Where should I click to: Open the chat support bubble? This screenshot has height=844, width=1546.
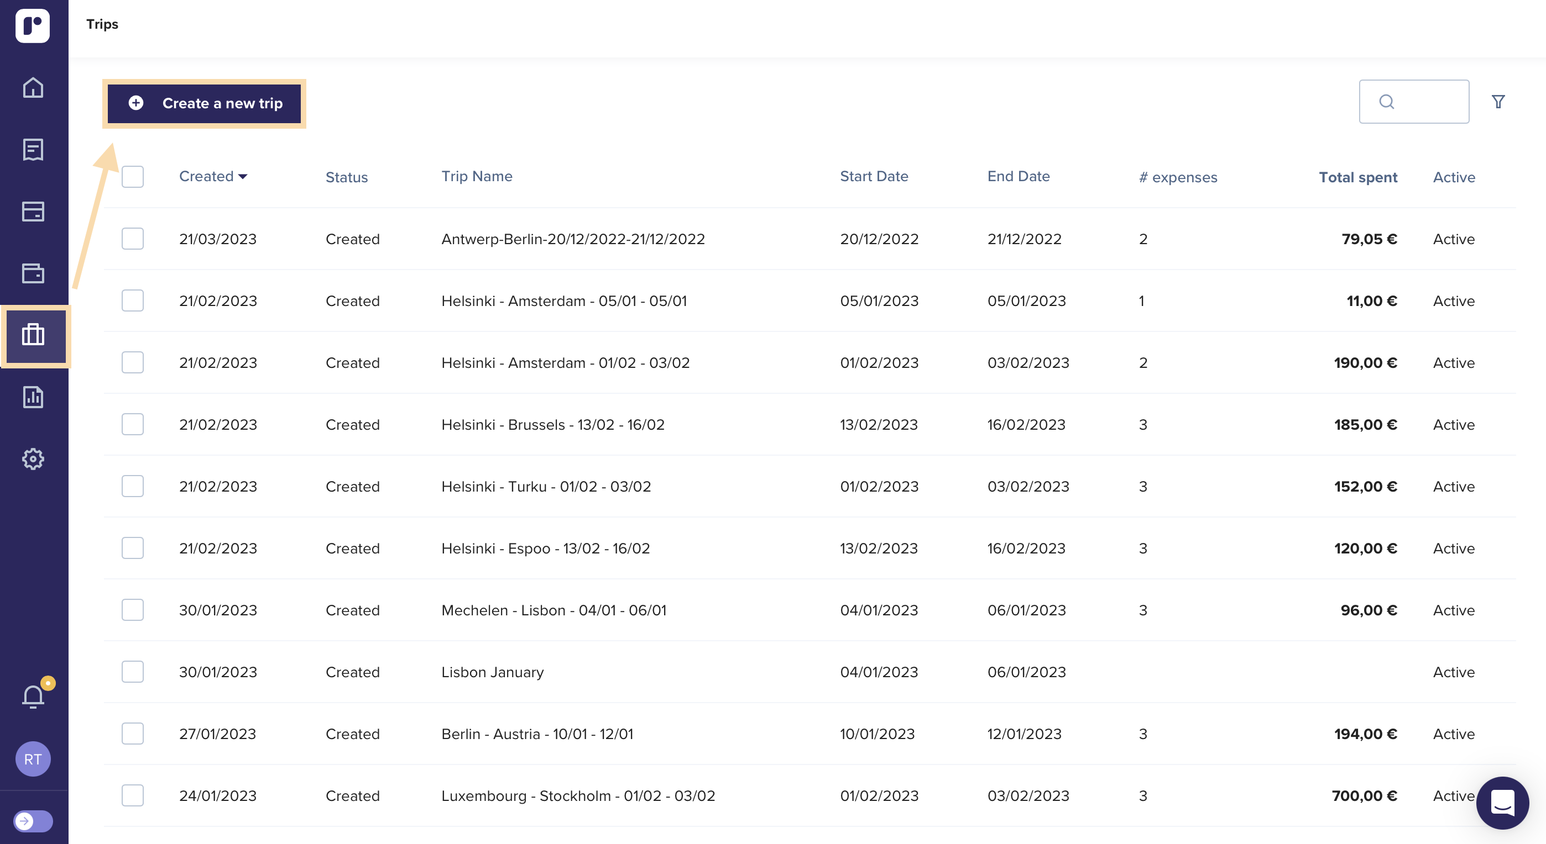click(x=1502, y=803)
